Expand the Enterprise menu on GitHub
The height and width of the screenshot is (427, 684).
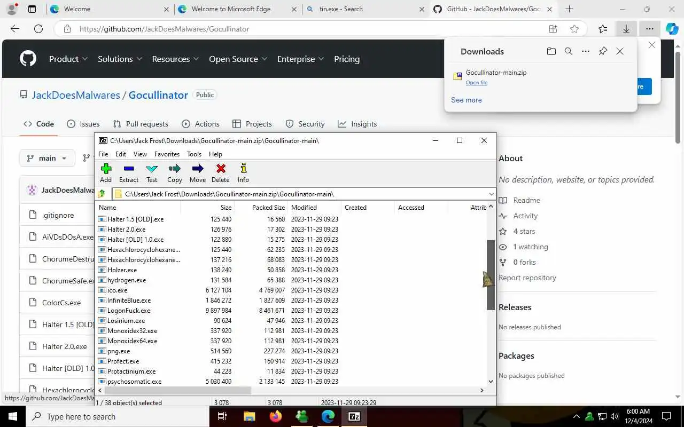point(301,59)
